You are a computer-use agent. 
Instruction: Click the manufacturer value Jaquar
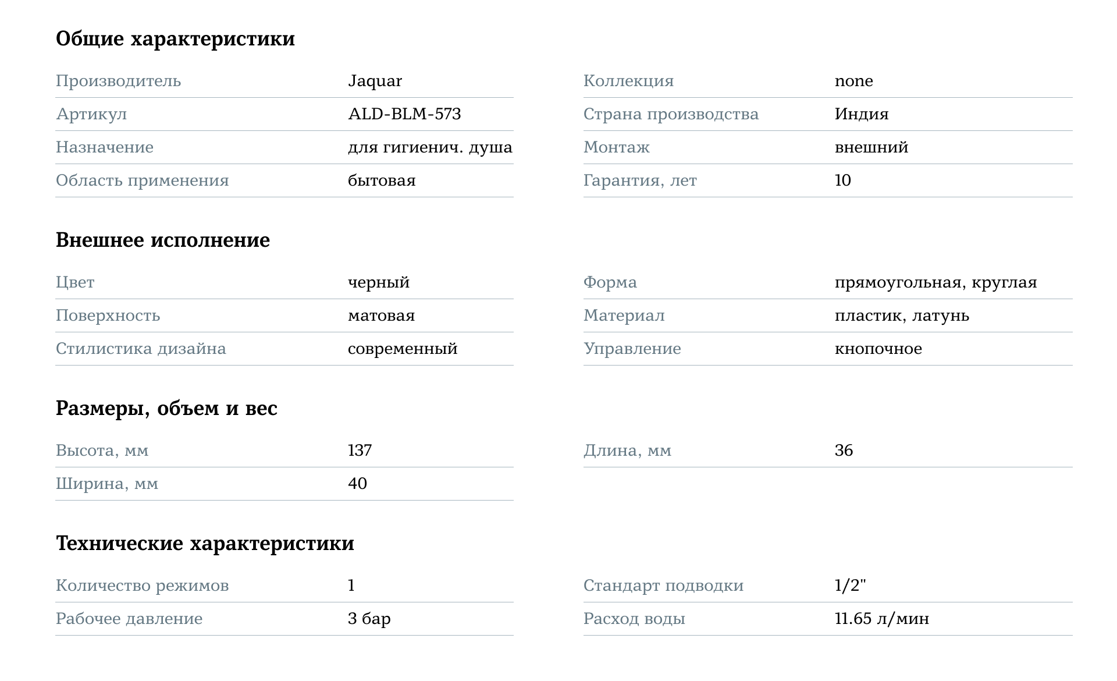tap(375, 81)
